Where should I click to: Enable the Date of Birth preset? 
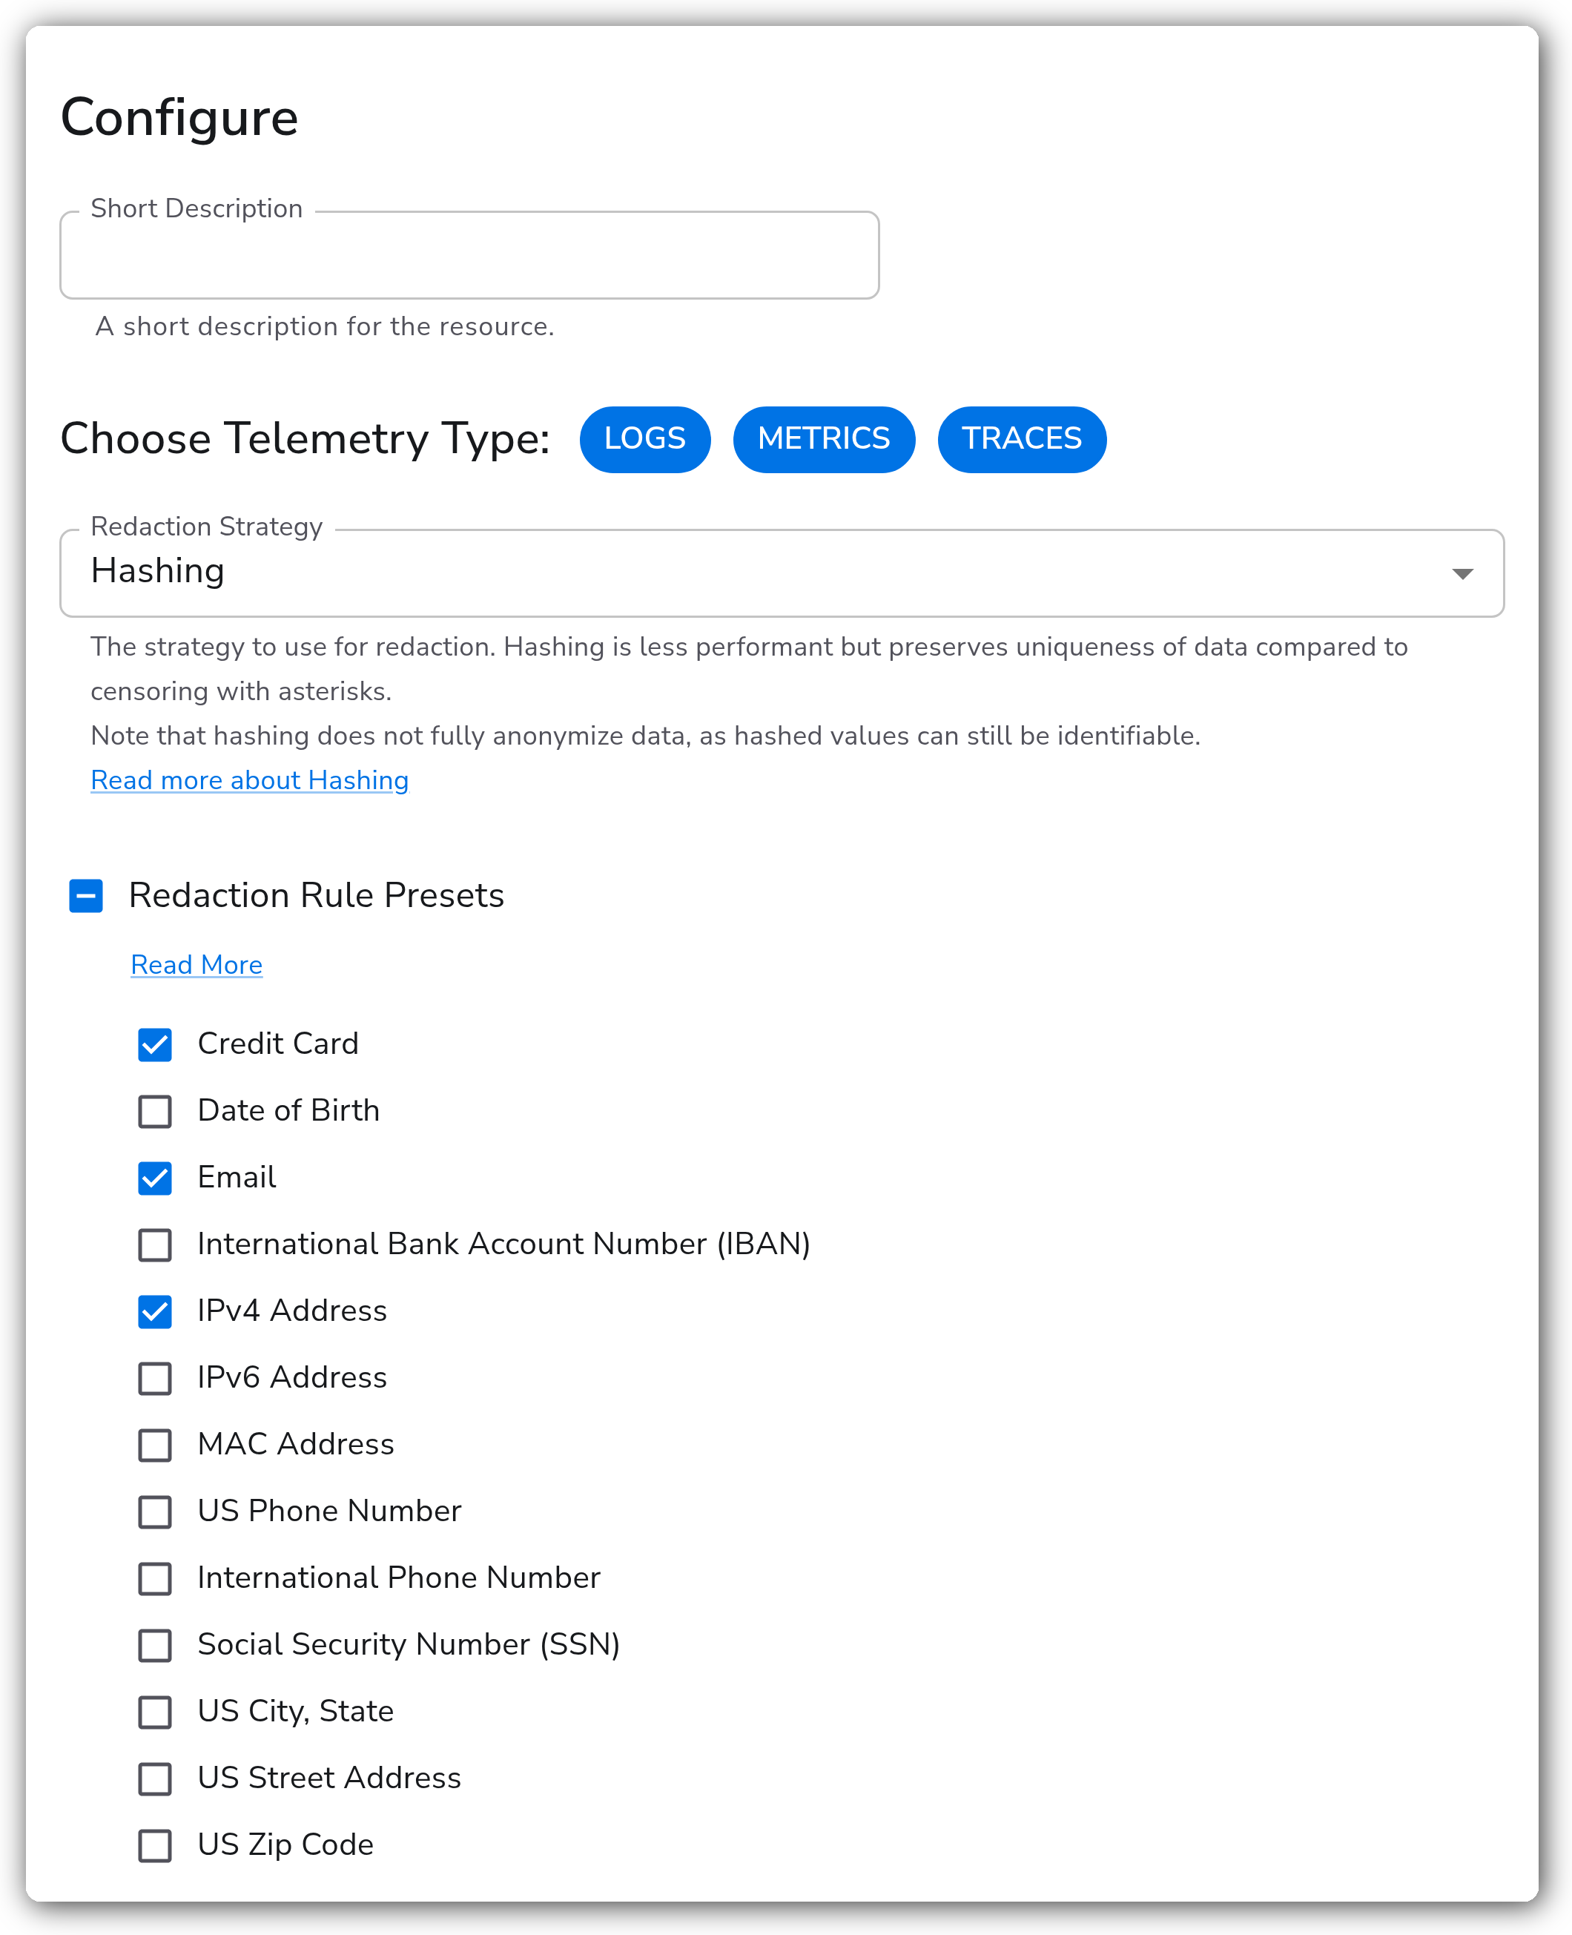coord(155,1111)
